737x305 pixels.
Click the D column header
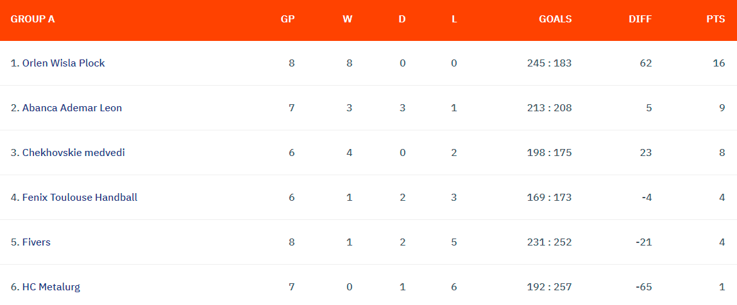click(x=402, y=19)
